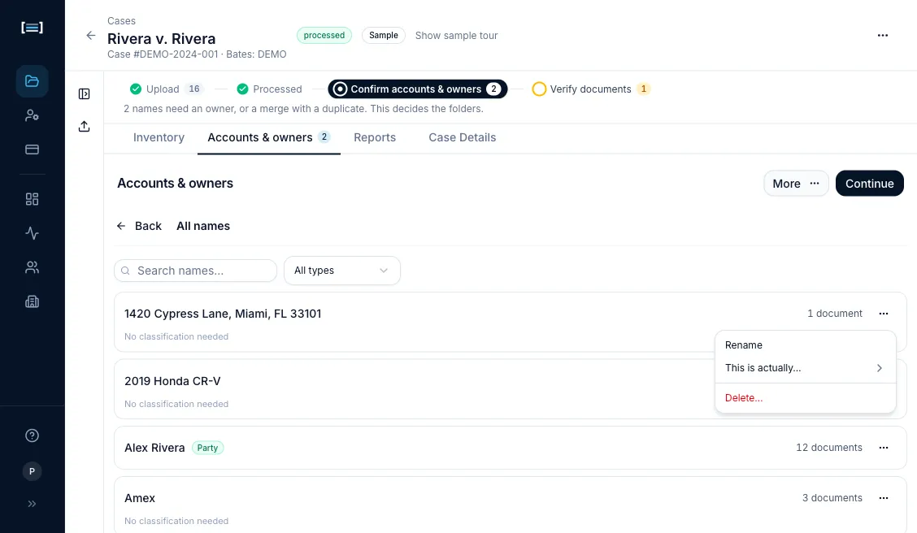Click the upload icon below panel toggle

click(x=85, y=126)
